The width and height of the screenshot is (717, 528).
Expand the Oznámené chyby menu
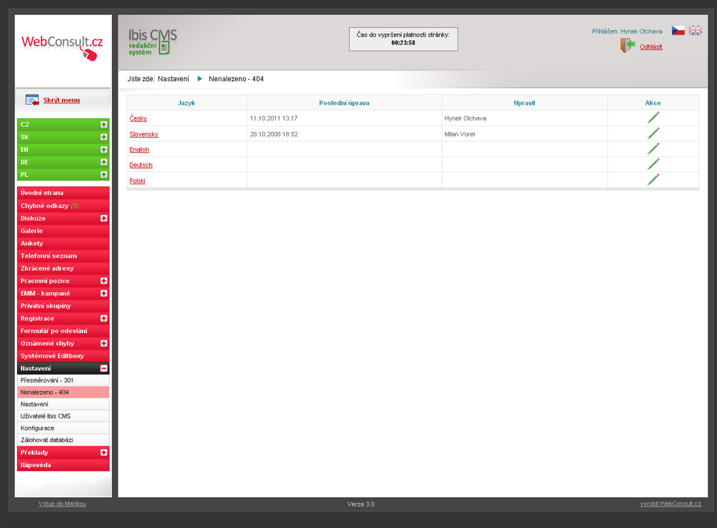pyautogui.click(x=104, y=343)
